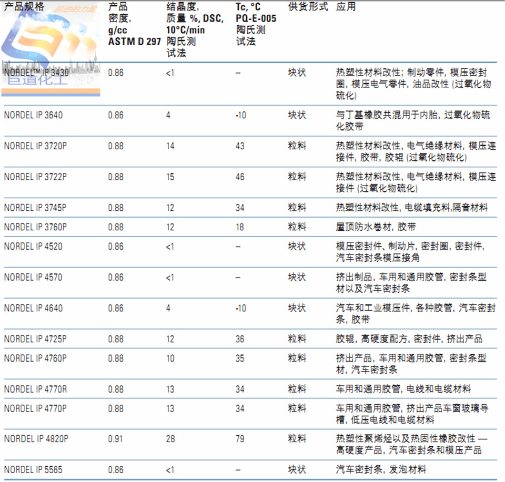
Task: Select the NORDEL IP 3640 product name
Action: [x=33, y=115]
